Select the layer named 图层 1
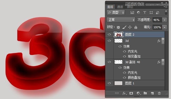The image size is (171, 99). (x=129, y=84)
